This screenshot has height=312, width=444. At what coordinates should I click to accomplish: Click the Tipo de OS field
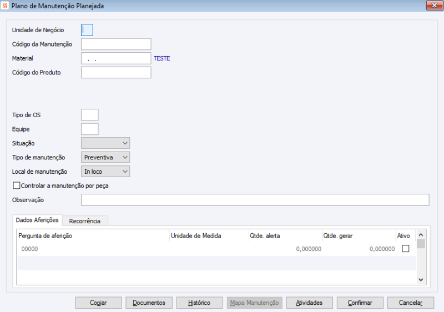coord(90,115)
